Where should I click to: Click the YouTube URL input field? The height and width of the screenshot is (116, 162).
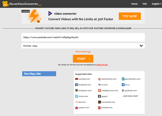click(83, 37)
